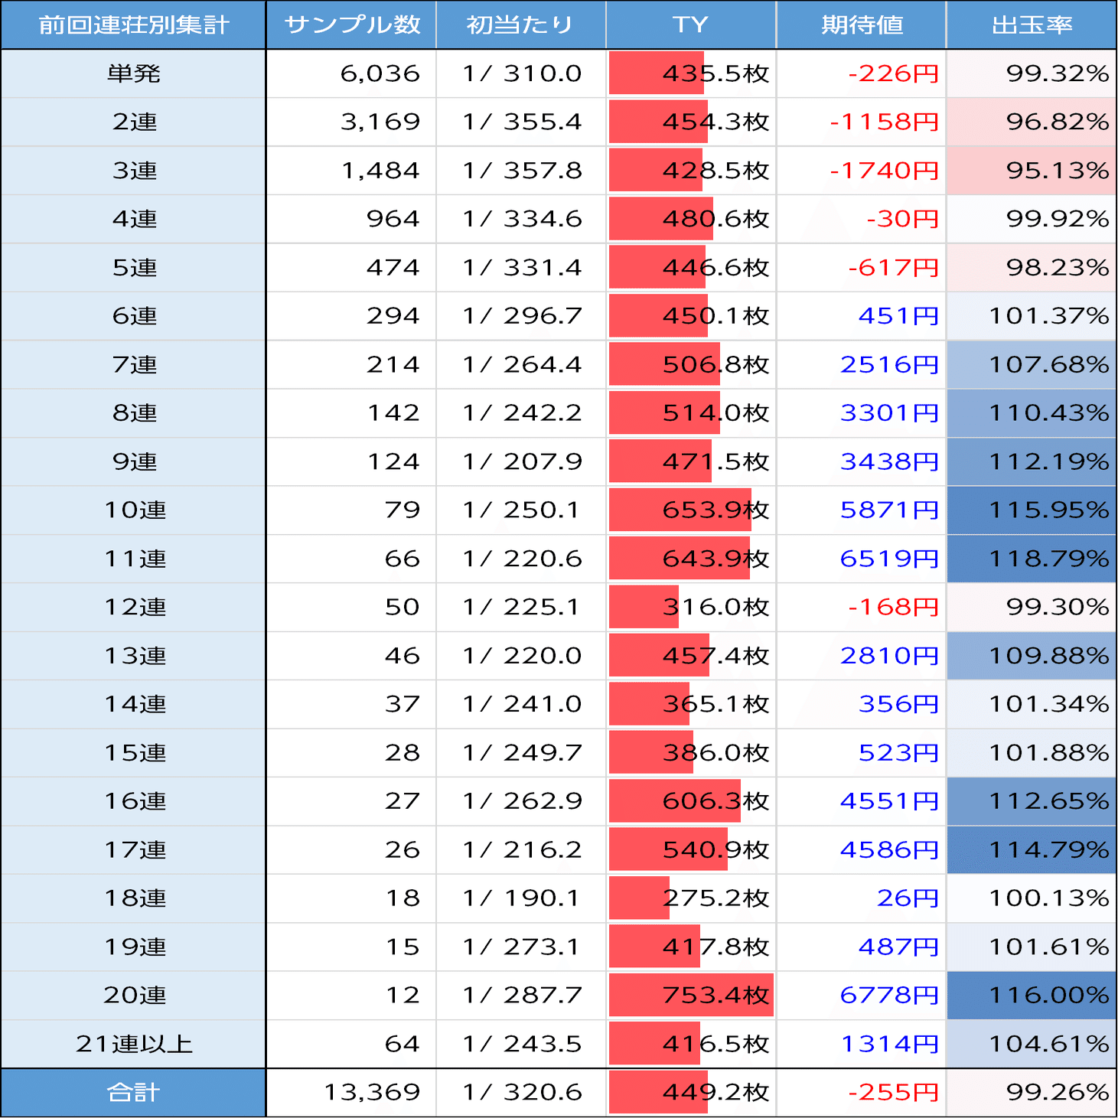This screenshot has width=1118, height=1118.
Task: Select the 6連 row label
Action: tap(133, 316)
